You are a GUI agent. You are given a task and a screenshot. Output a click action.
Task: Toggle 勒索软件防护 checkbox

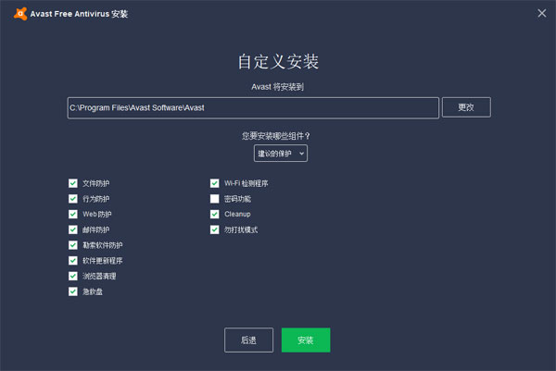click(73, 245)
